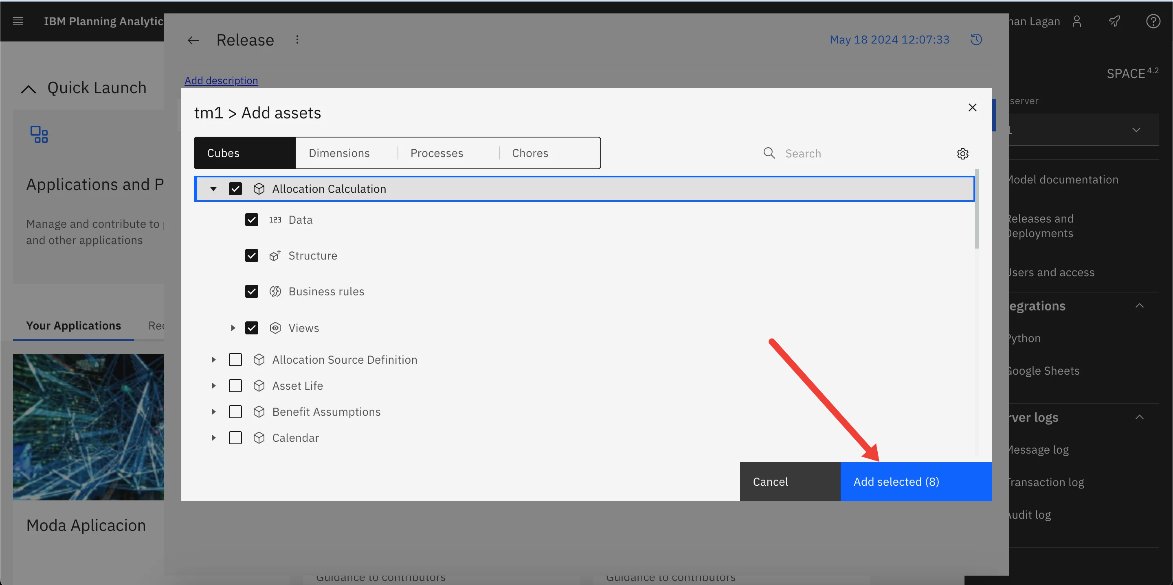Click Add selected (8) button
The width and height of the screenshot is (1173, 585).
[916, 482]
